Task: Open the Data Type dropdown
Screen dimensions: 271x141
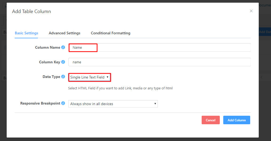Action: (89, 77)
